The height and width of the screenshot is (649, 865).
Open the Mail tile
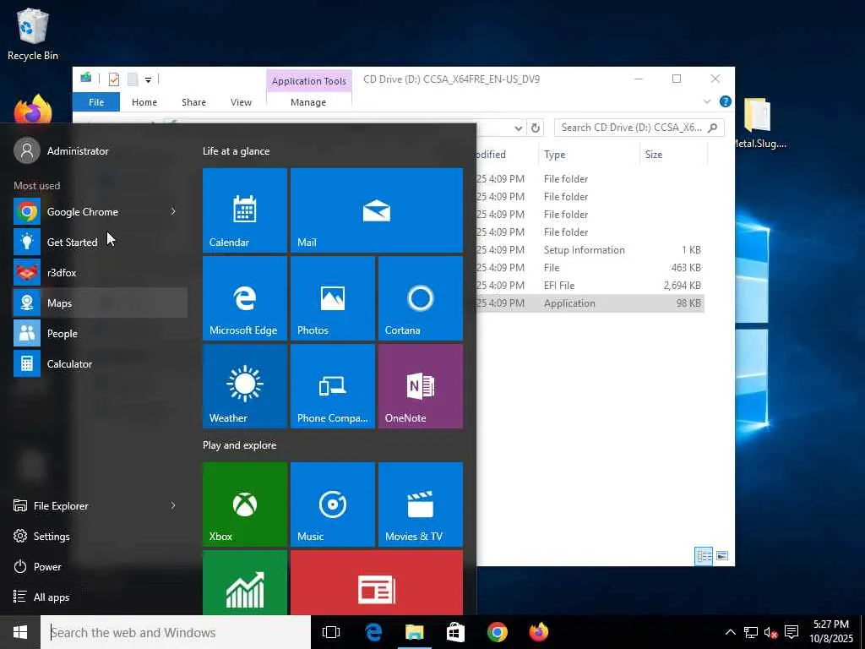(x=376, y=210)
